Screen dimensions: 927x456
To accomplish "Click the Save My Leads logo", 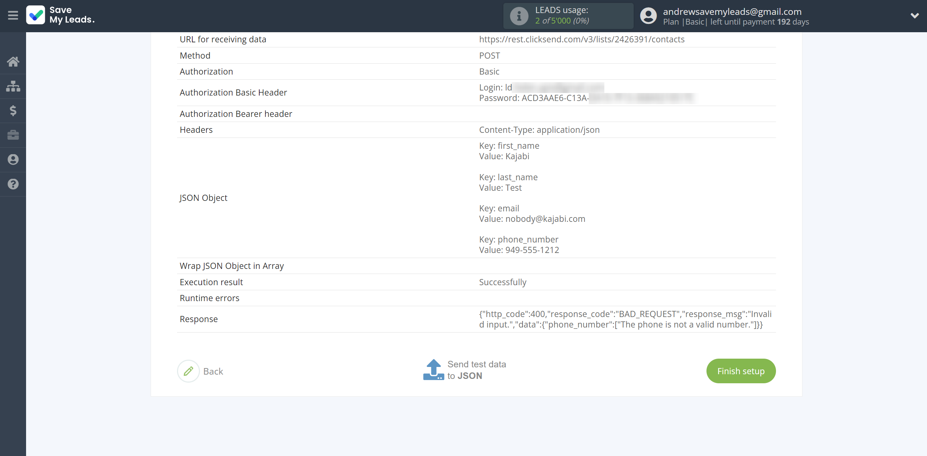I will click(x=60, y=15).
